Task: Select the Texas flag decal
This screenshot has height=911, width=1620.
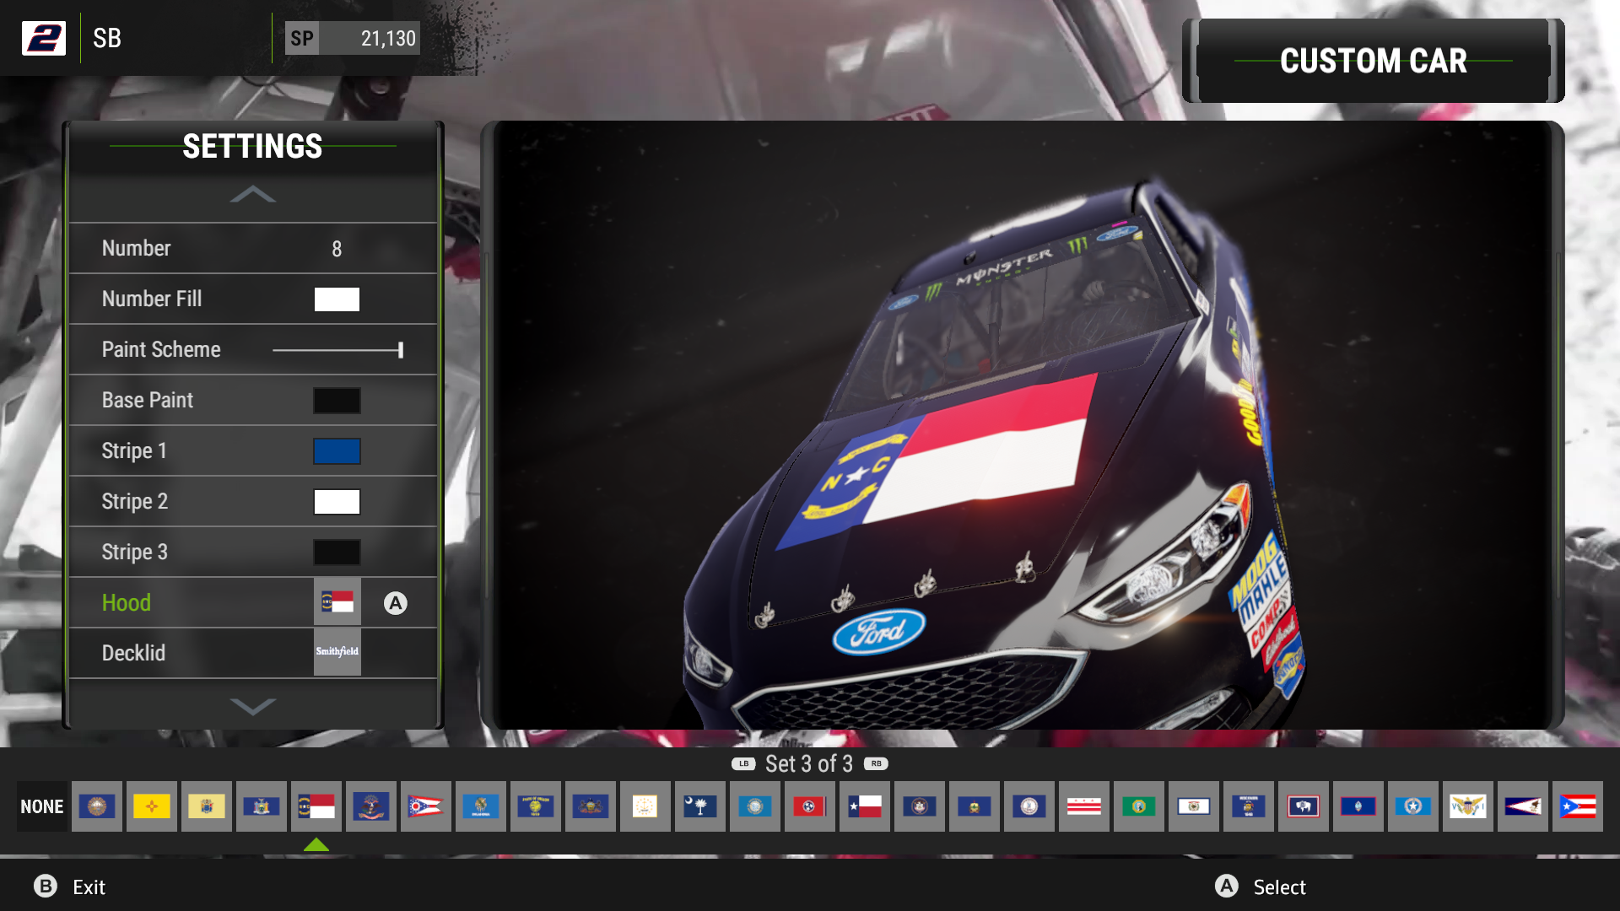Action: [865, 806]
